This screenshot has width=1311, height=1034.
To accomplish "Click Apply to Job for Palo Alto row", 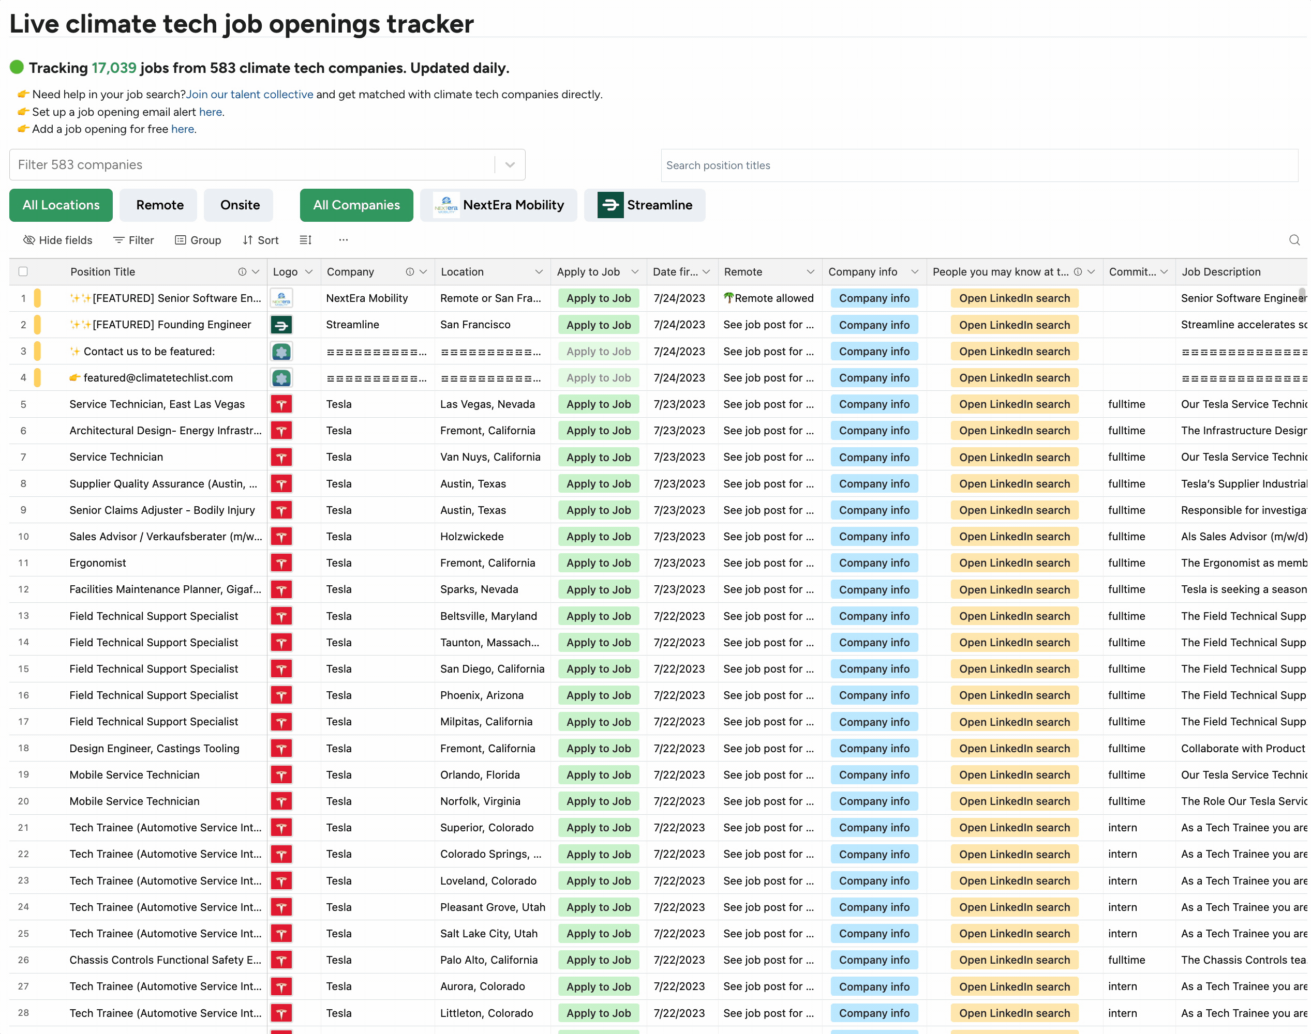I will [599, 960].
